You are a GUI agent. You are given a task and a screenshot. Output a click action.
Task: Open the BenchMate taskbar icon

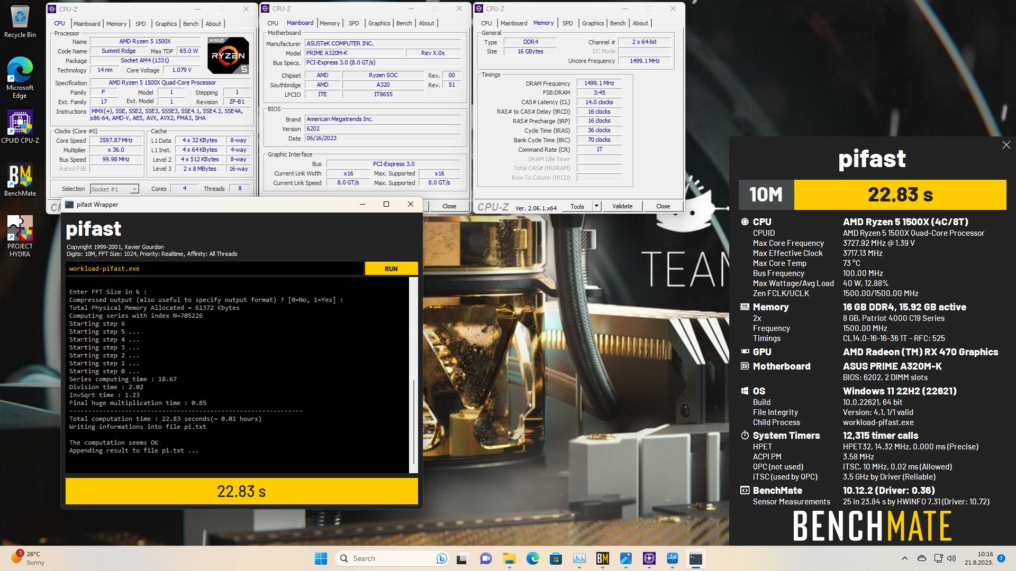[602, 558]
